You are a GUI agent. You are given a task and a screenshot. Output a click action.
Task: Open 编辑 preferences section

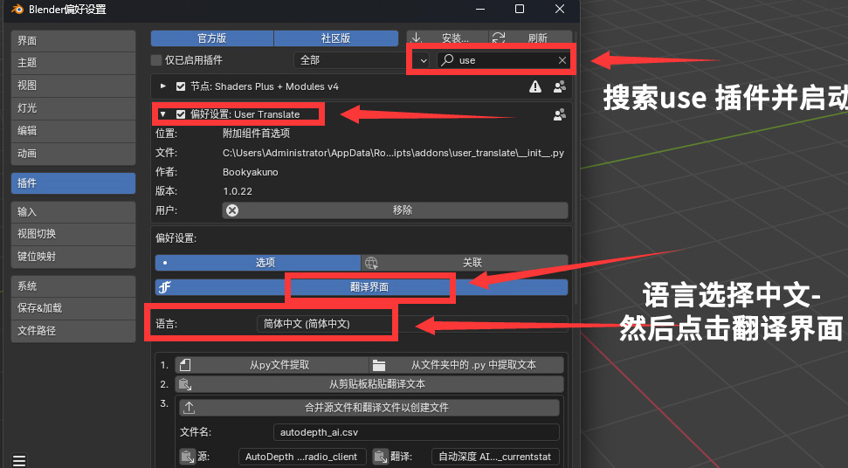tap(73, 131)
